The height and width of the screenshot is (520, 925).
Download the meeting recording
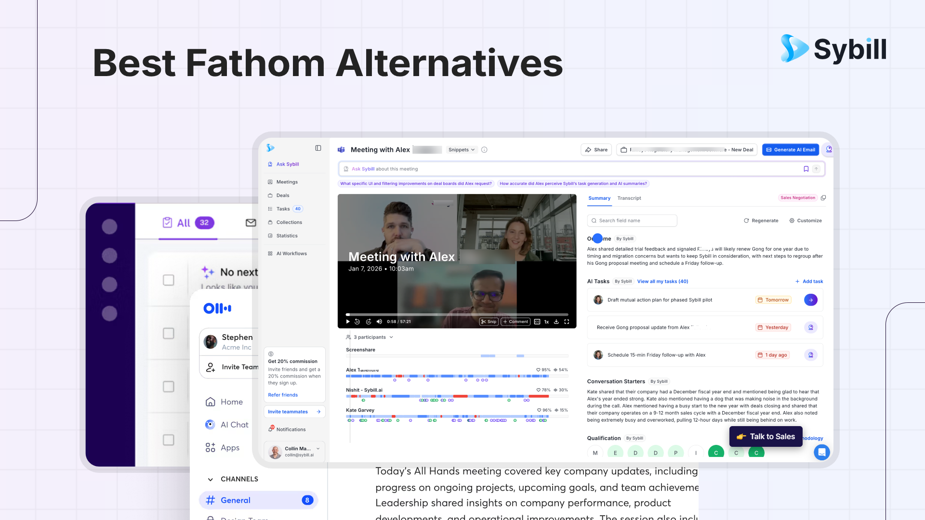pos(556,322)
